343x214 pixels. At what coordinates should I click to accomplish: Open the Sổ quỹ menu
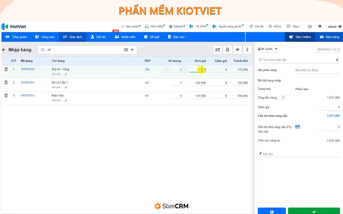coord(152,37)
